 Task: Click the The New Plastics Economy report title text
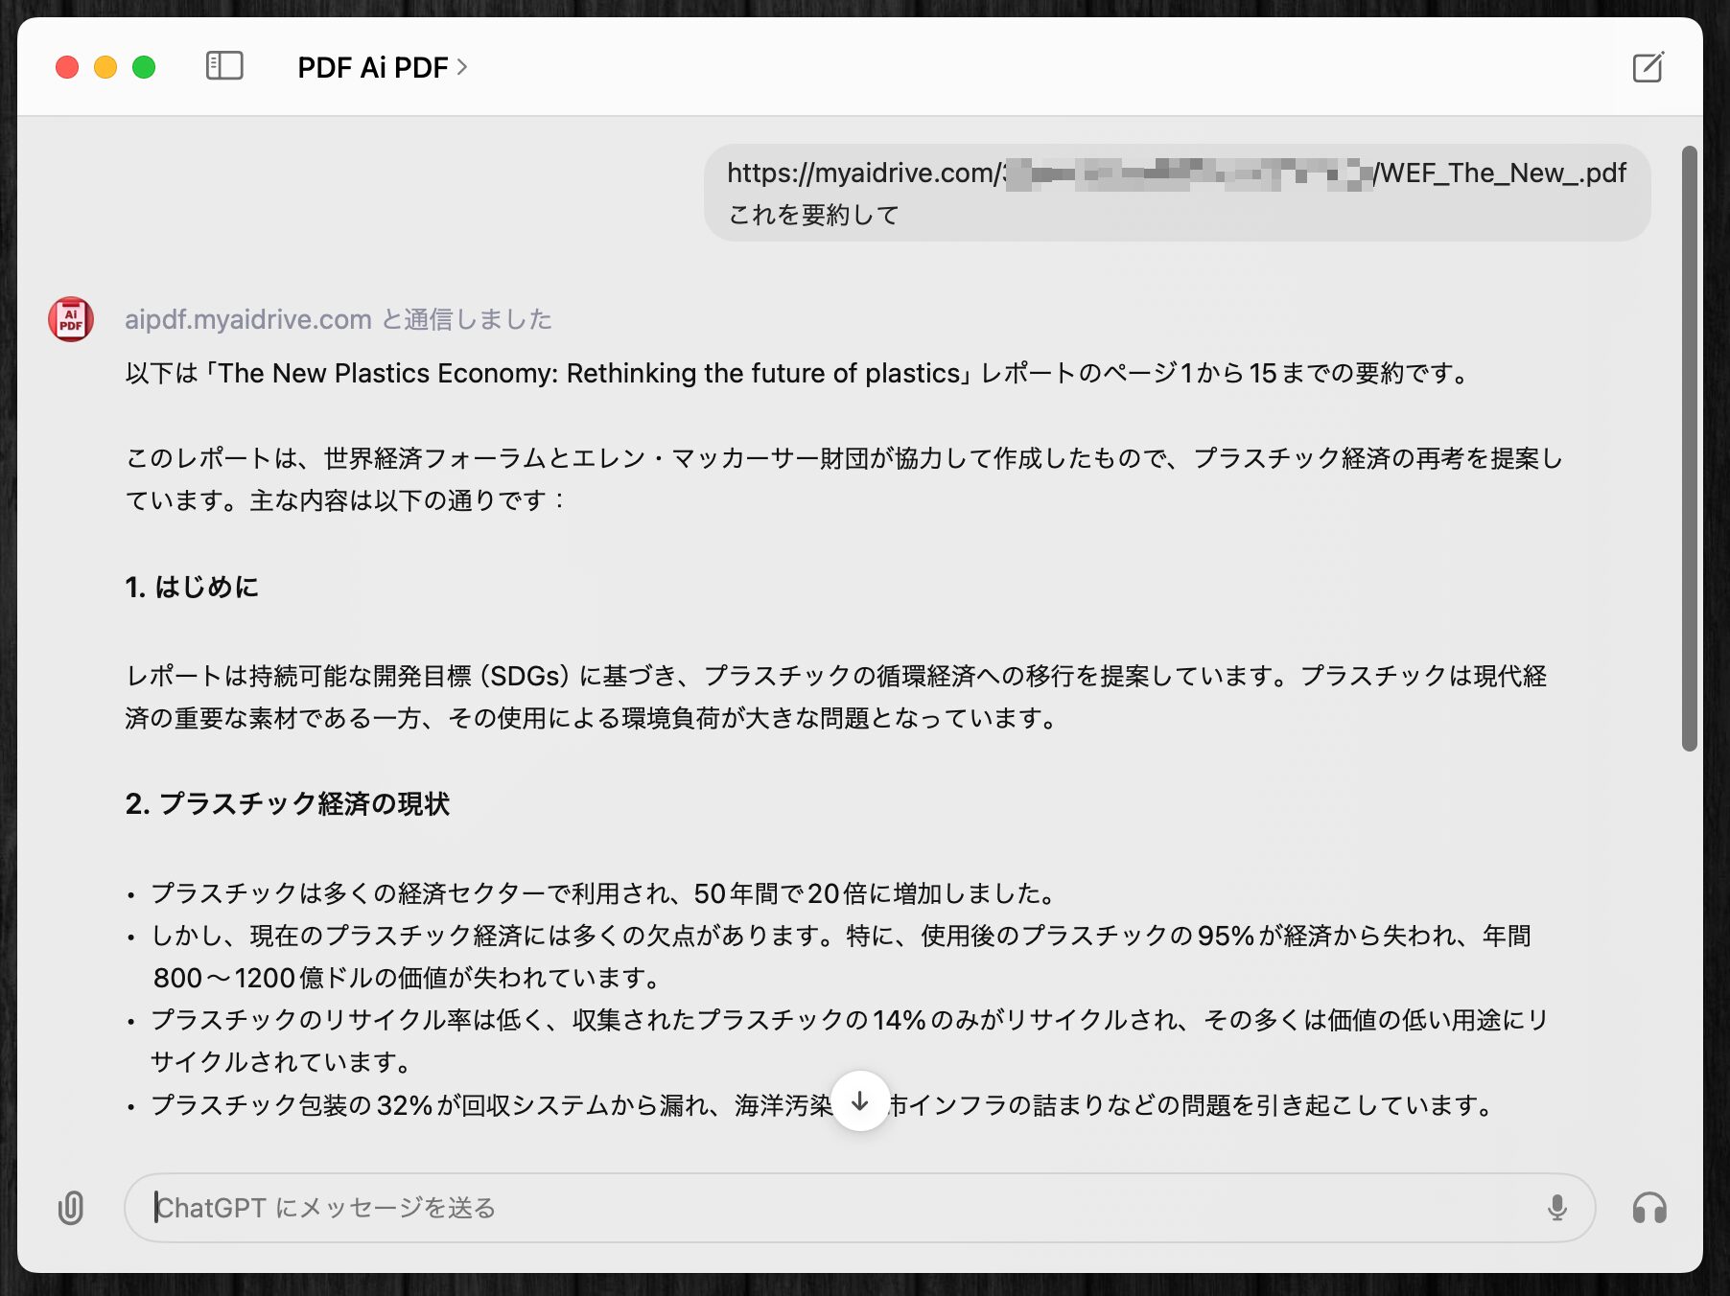590,373
